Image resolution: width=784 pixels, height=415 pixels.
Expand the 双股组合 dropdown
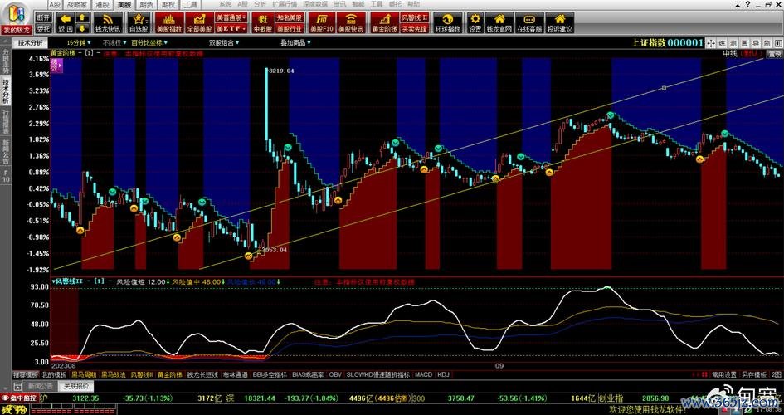click(x=224, y=43)
